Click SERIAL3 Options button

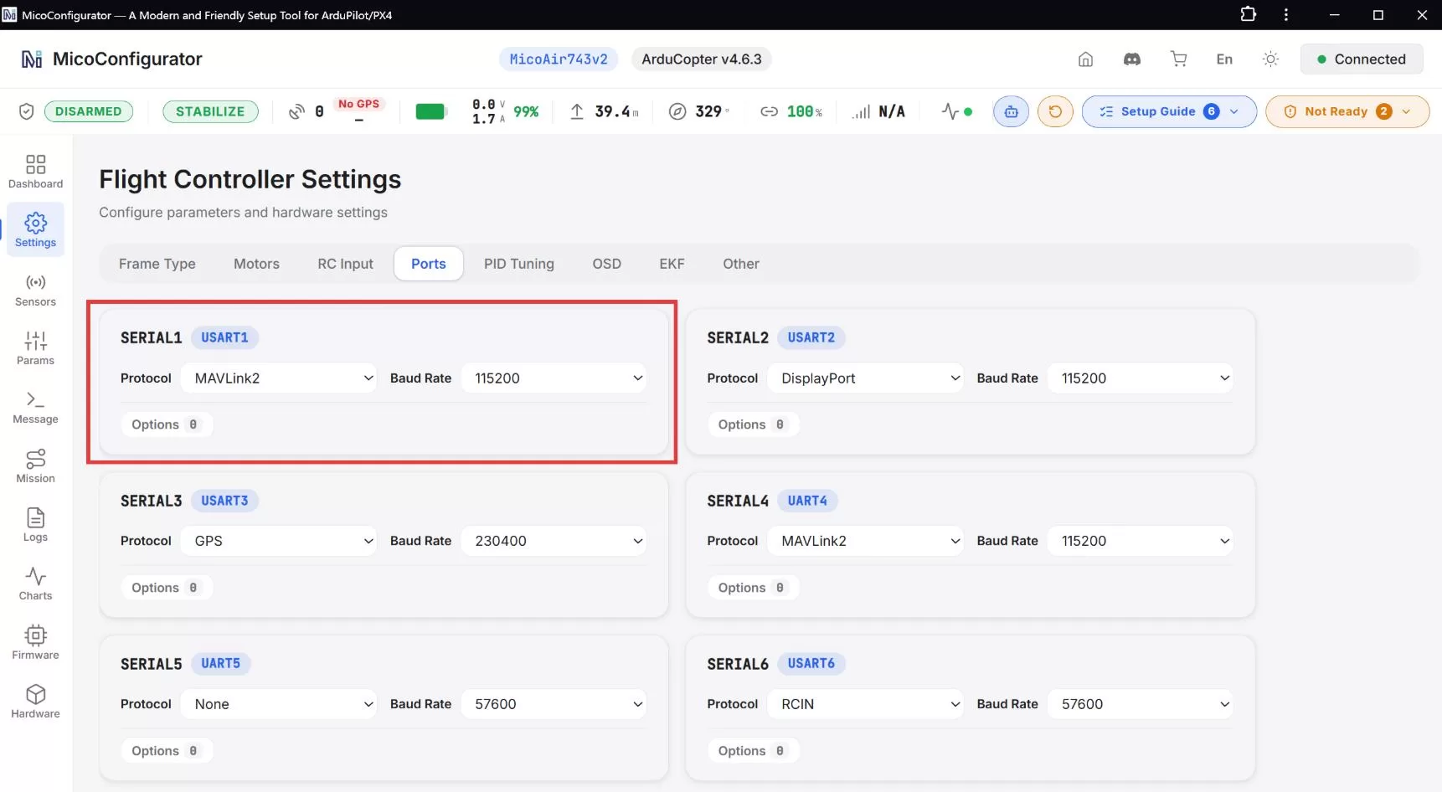pyautogui.click(x=166, y=588)
